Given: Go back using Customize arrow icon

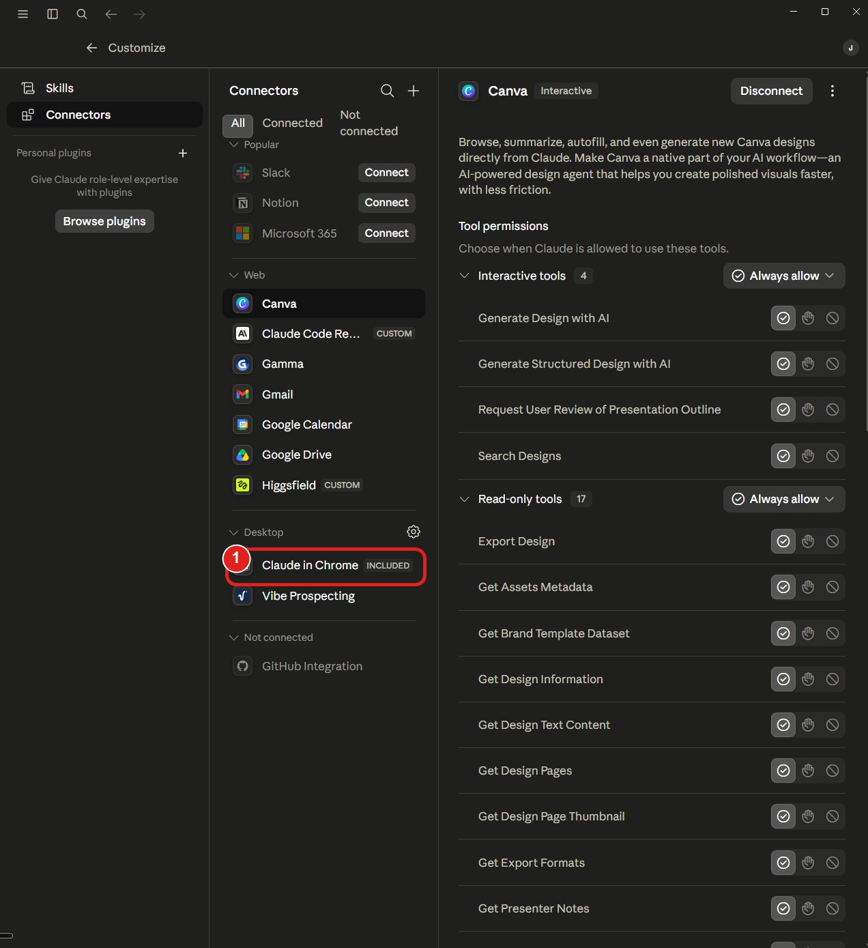Looking at the screenshot, I should click(91, 48).
